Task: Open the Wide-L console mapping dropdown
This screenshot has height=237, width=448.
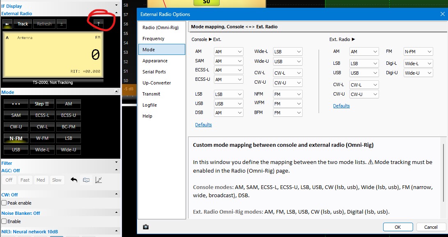Action: (288, 52)
